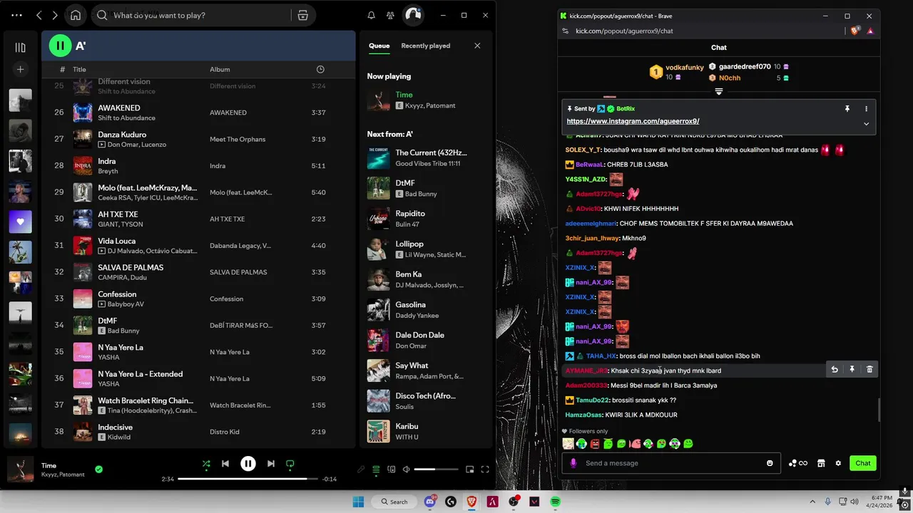Pin the AYMANE_JR3 chat message
Screen dimensions: 913x513
[852, 370]
